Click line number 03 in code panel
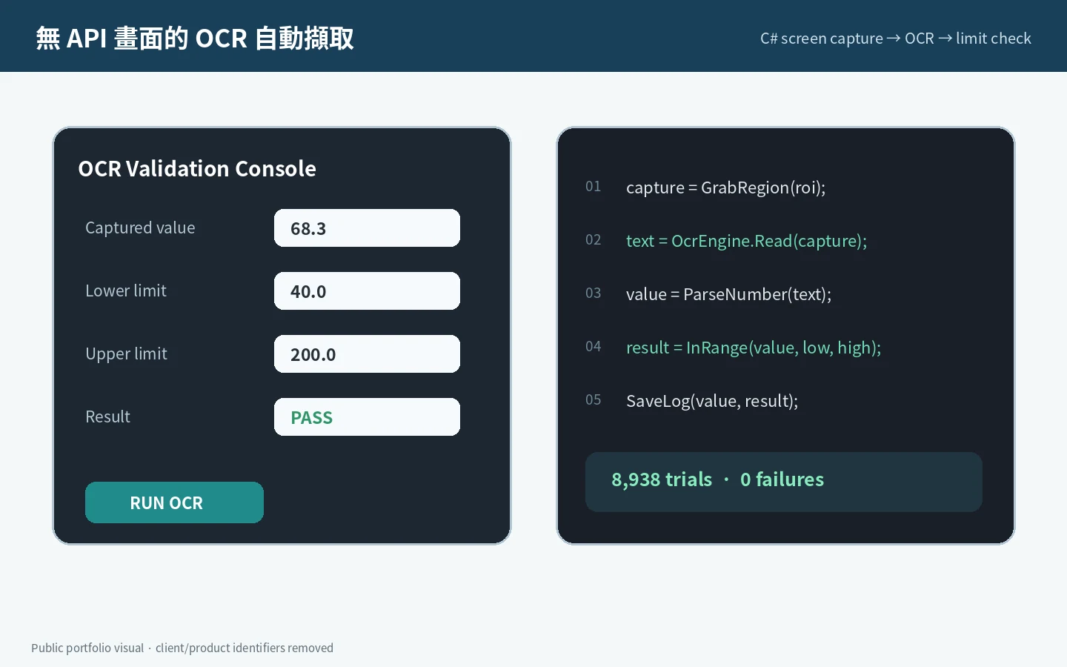 click(594, 293)
